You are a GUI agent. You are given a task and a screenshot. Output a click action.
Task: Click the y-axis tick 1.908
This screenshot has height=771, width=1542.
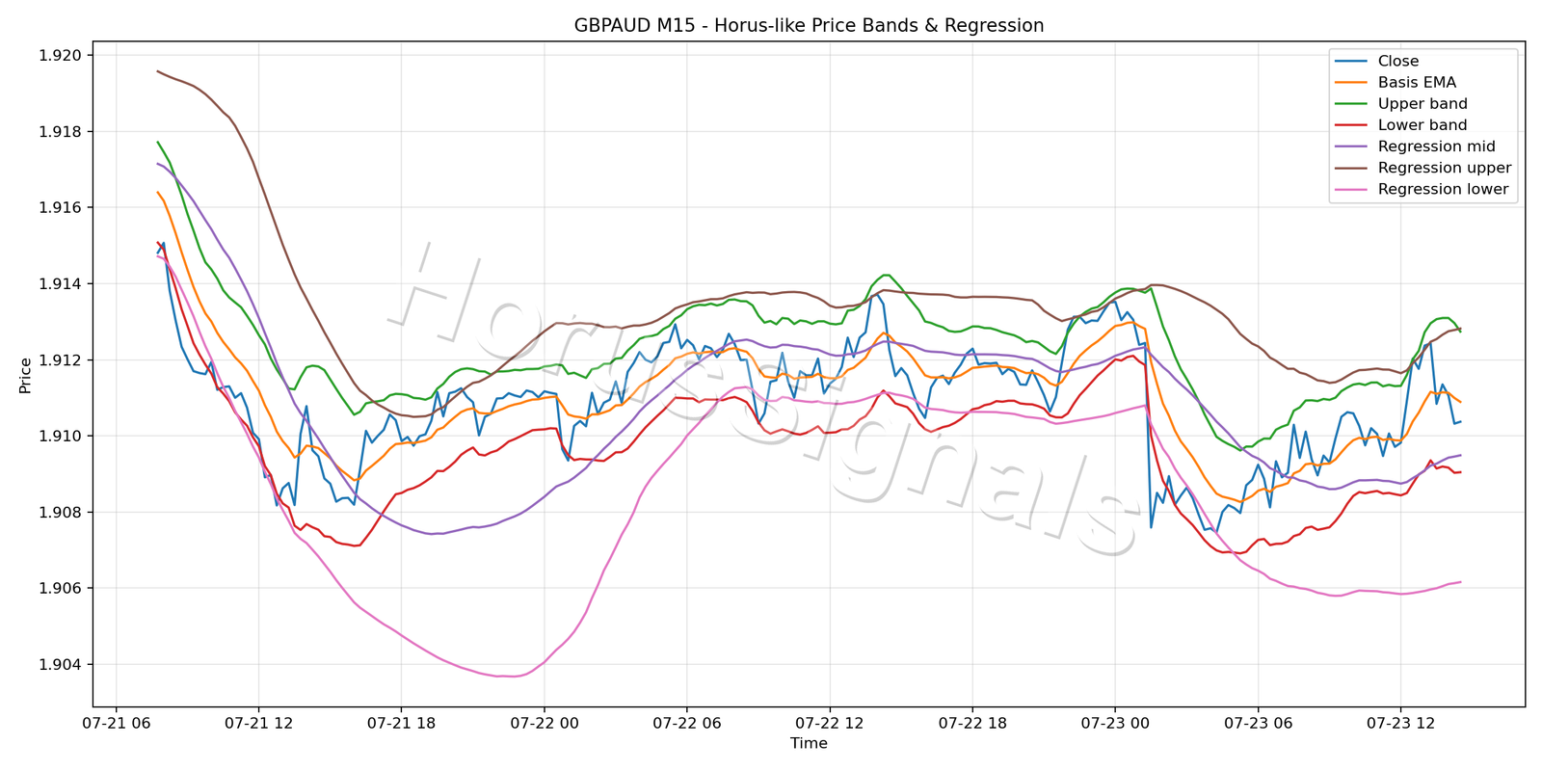(x=60, y=513)
